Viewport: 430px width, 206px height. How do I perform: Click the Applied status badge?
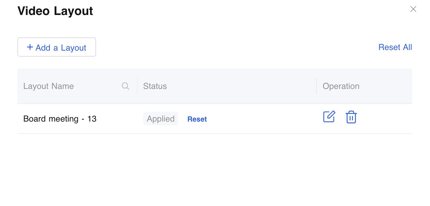coord(161,119)
